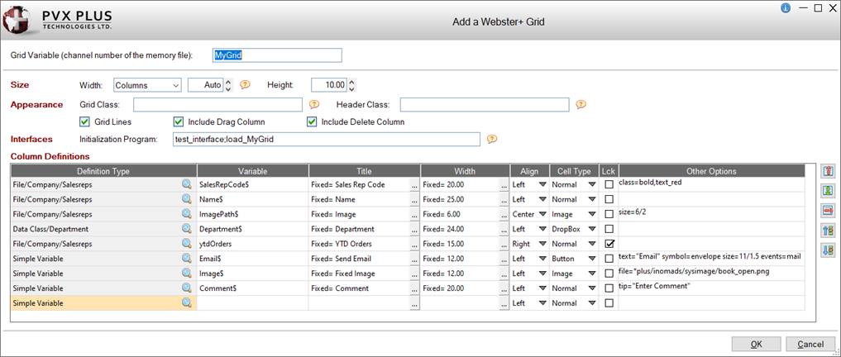The height and width of the screenshot is (357, 841).
Task: Open width editor for Fixed= 15.00
Action: (x=504, y=243)
